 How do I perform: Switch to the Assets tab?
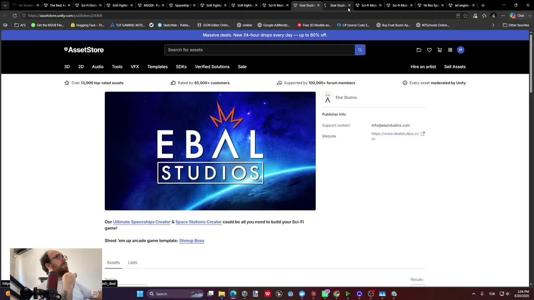point(113,262)
